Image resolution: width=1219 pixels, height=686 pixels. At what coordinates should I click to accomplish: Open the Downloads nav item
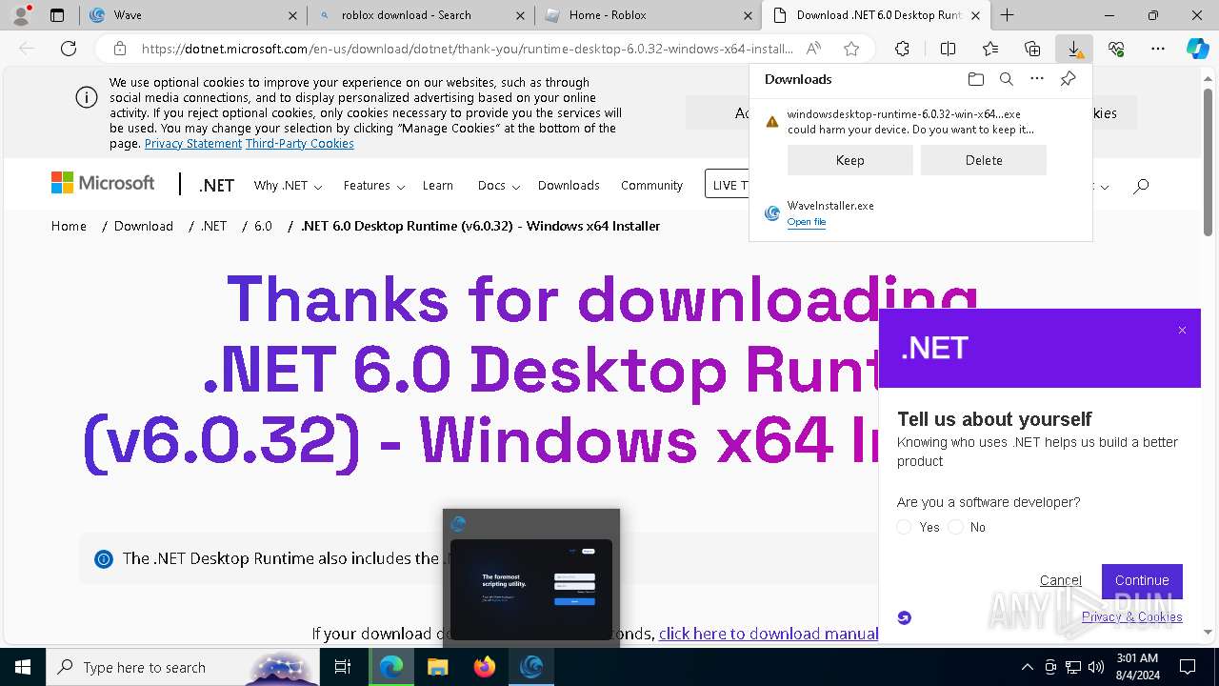point(569,186)
